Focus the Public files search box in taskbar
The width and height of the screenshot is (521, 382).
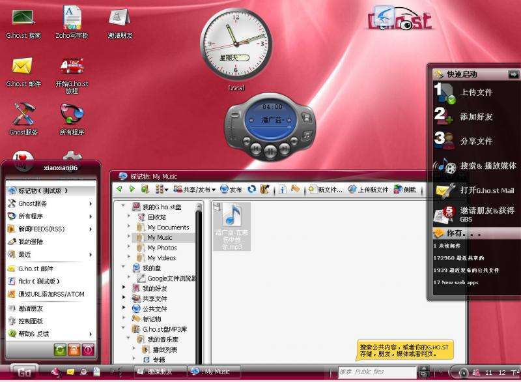click(377, 372)
